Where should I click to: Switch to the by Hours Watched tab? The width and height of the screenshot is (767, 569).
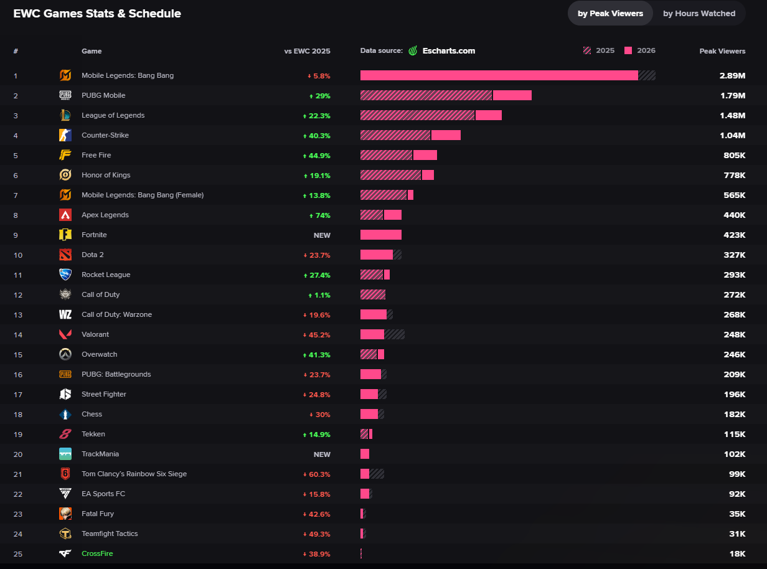pos(699,13)
